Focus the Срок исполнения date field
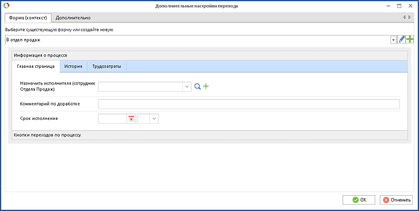419x211 pixels. (x=113, y=119)
